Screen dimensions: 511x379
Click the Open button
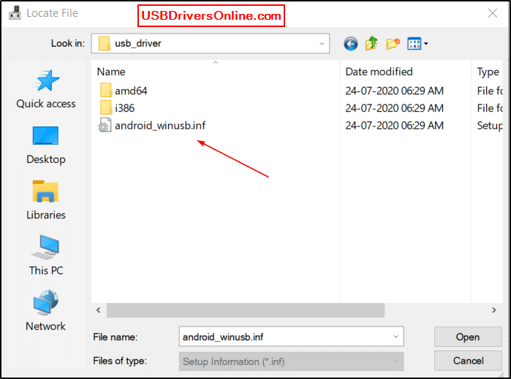(467, 337)
